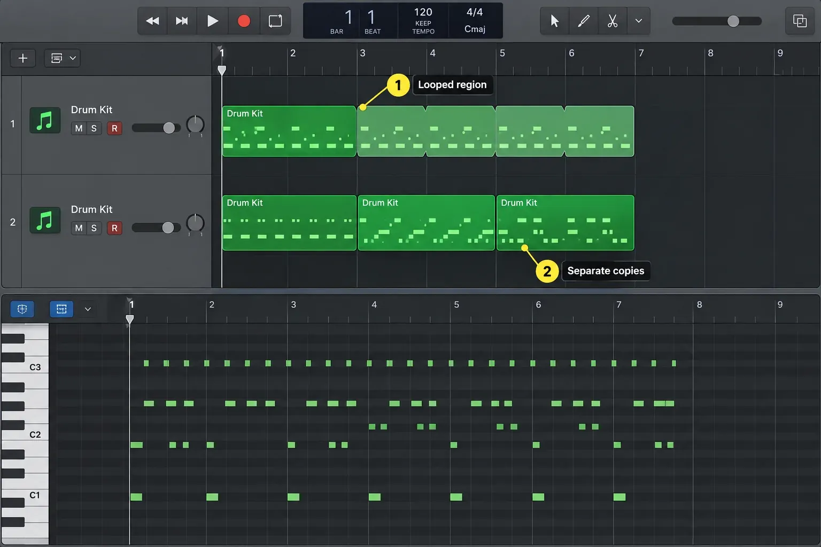Select the pointer tool
821x547 pixels.
(x=555, y=21)
